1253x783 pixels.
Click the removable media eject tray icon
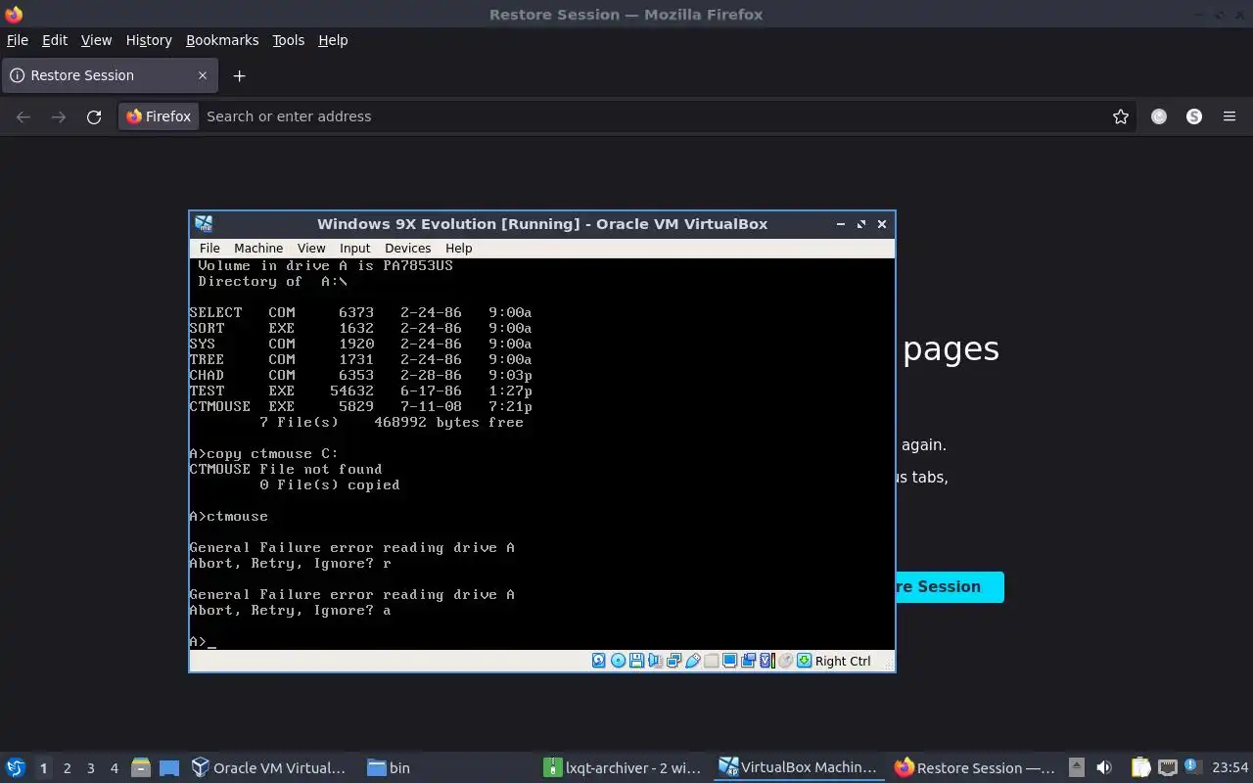coord(1077,767)
